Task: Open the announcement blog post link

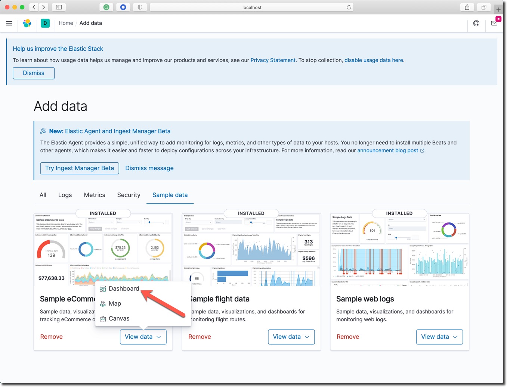Action: [388, 151]
